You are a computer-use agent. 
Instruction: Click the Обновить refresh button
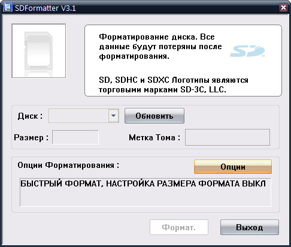(x=154, y=116)
